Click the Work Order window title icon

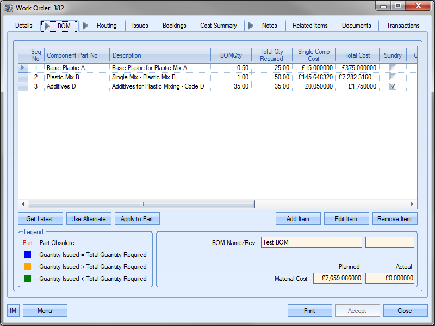[x=9, y=8]
